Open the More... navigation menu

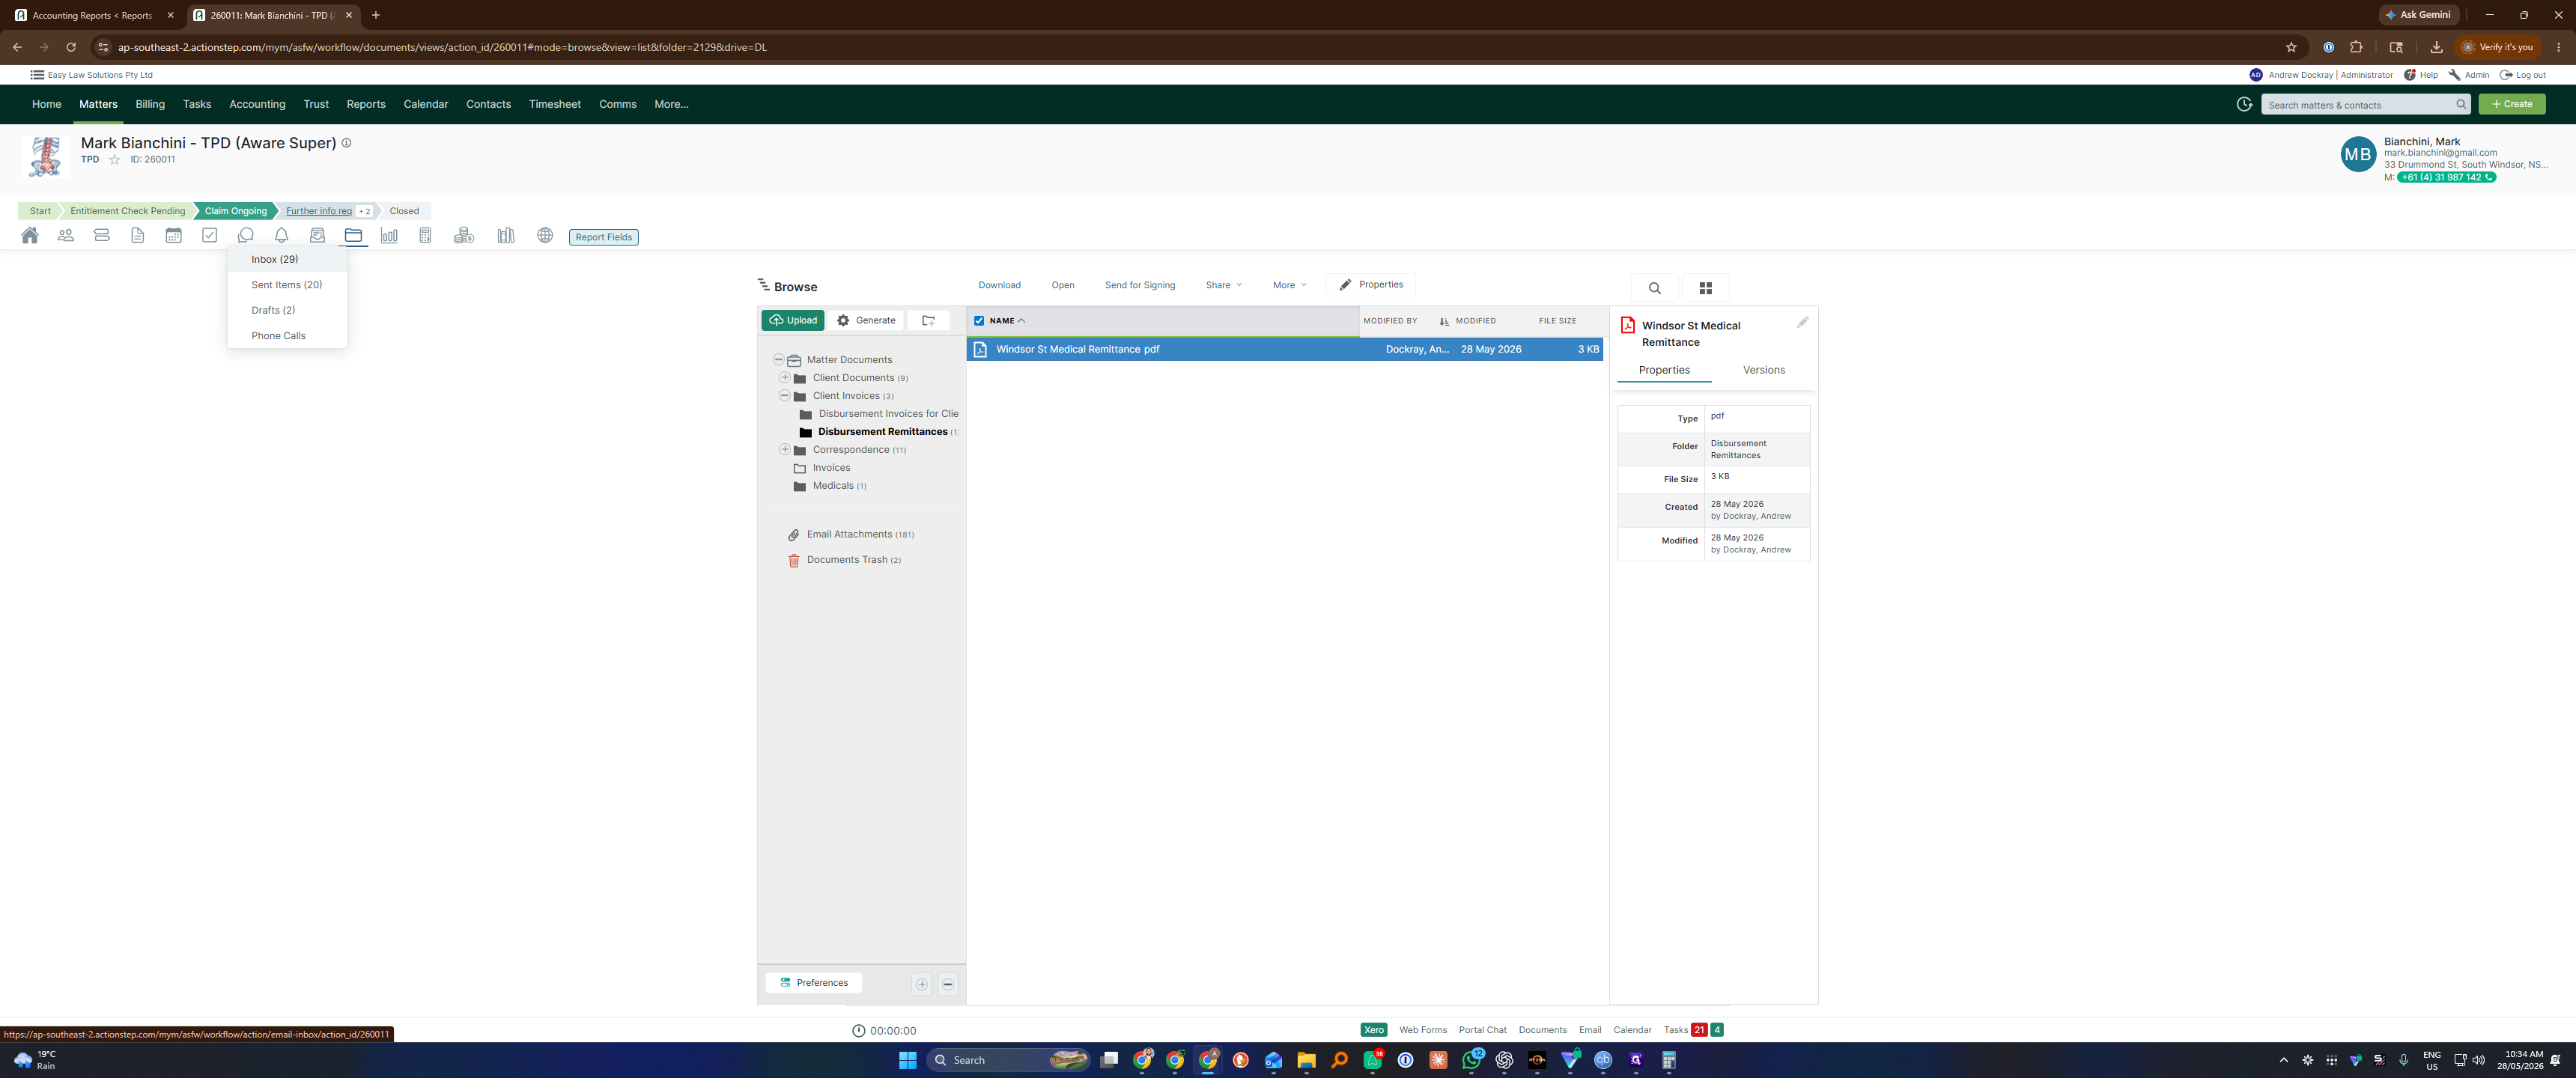671,104
